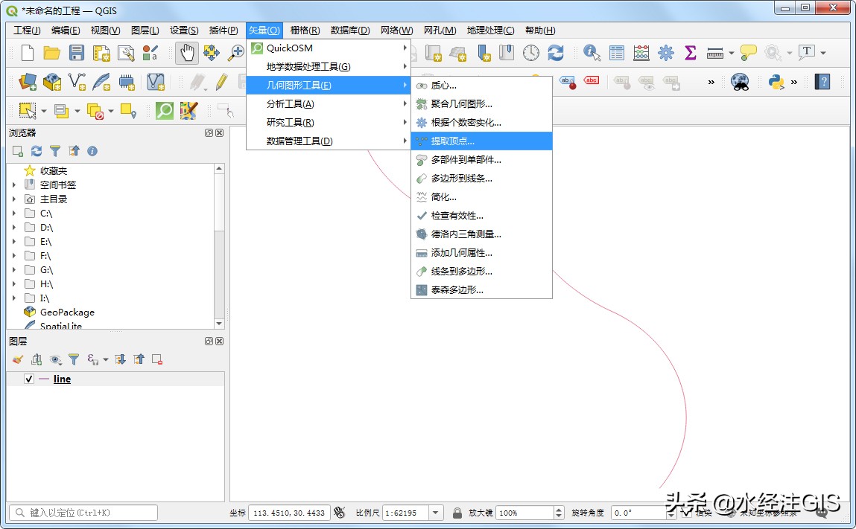Screen dimensions: 856x529
Task: Open measure tool dropdown arrow
Action: pos(731,54)
